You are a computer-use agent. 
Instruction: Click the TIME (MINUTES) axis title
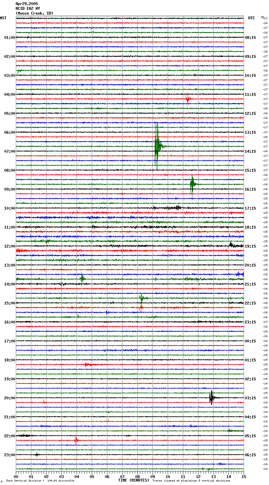pyautogui.click(x=134, y=480)
